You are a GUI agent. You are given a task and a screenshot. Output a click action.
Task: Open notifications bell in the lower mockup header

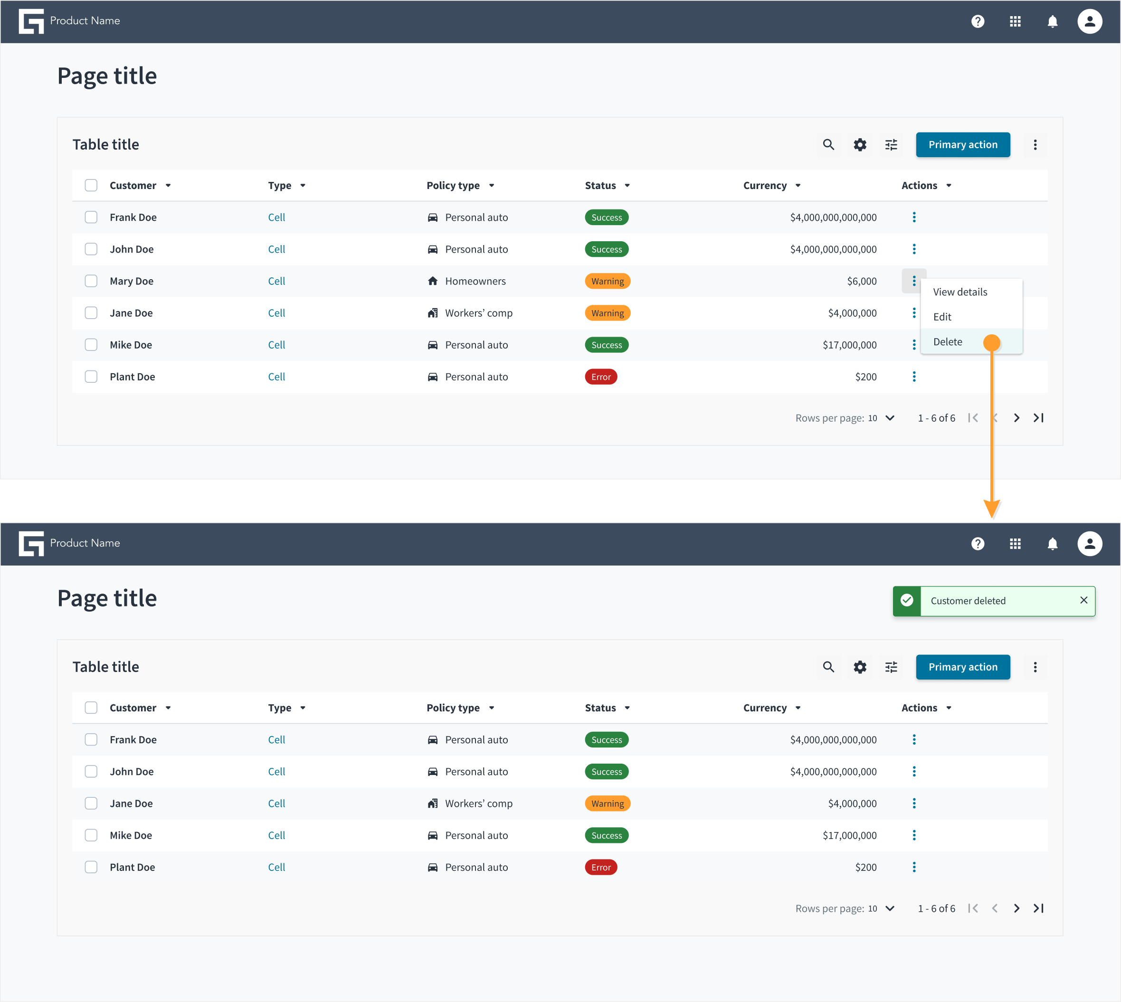(1052, 544)
